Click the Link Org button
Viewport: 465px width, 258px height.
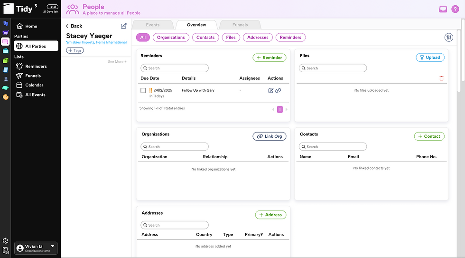[x=270, y=136]
